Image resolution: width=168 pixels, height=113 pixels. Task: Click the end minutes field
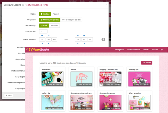click(x=84, y=39)
